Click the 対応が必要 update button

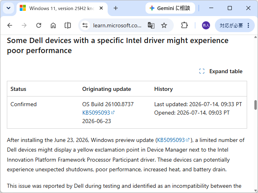click(231, 25)
